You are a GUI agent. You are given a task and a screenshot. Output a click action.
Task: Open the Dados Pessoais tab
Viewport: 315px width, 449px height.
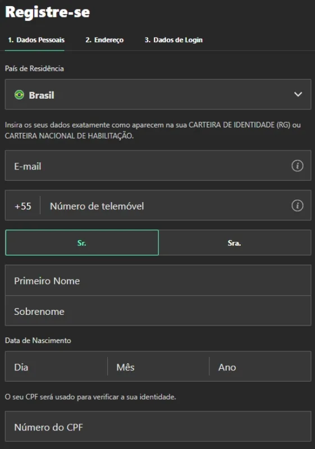[36, 40]
